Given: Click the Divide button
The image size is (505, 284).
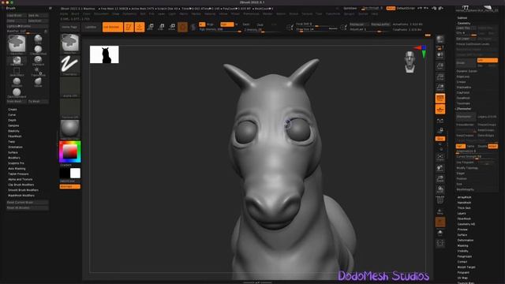Looking at the screenshot, I should click(x=466, y=63).
